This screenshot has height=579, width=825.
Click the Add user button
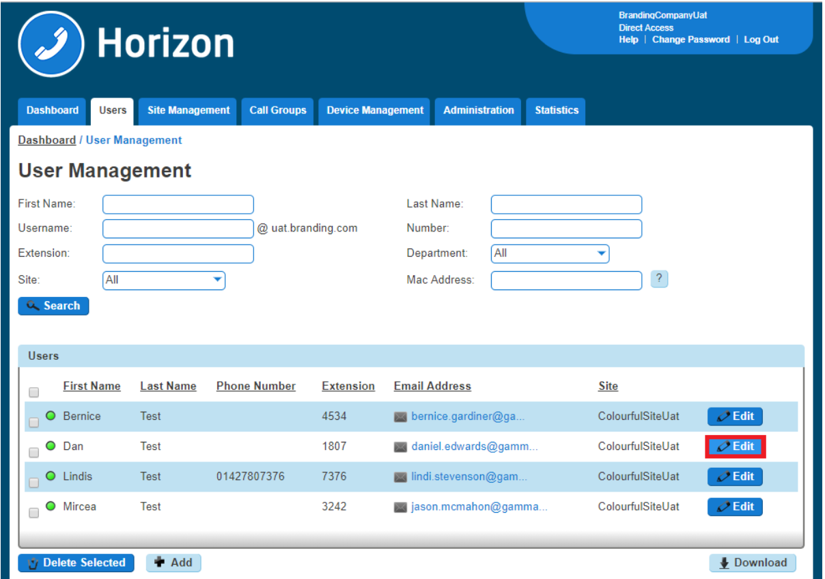(x=173, y=563)
